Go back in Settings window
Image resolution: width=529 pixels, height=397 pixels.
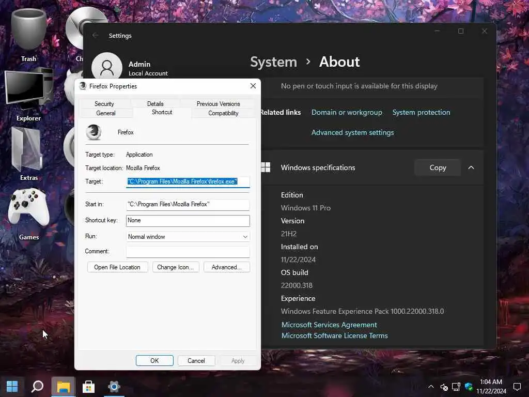tap(95, 36)
